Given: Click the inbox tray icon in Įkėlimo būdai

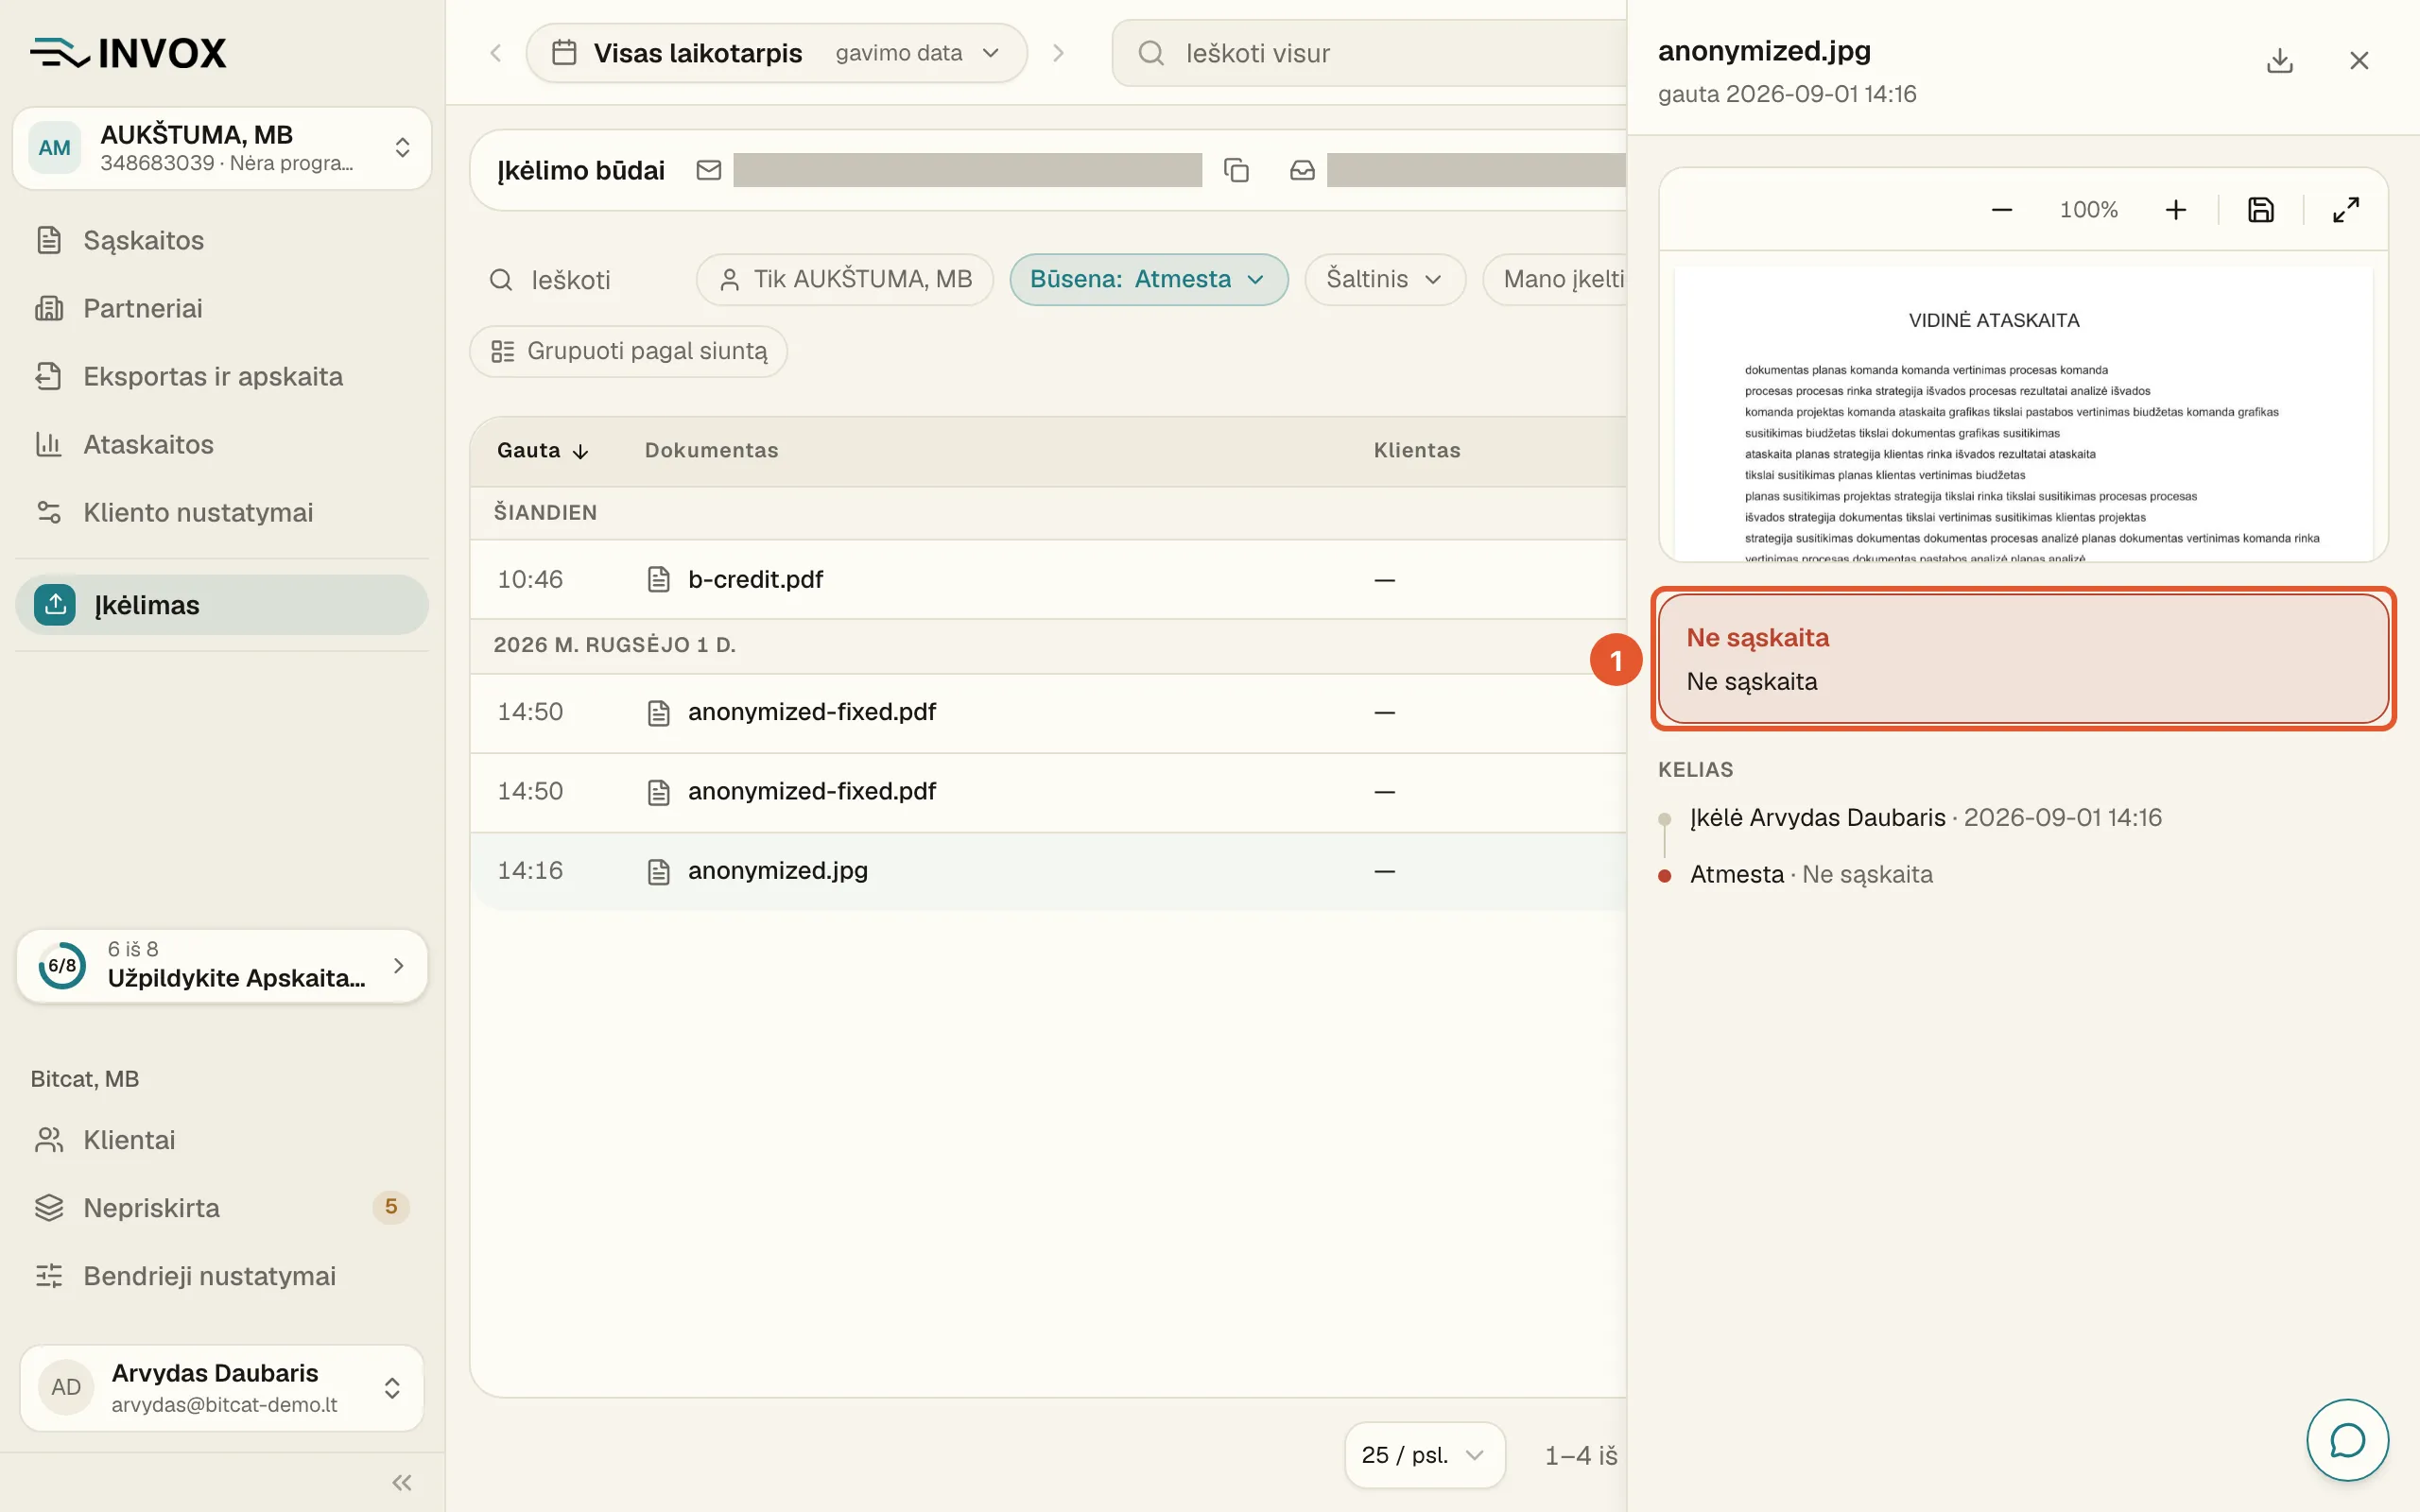Looking at the screenshot, I should (x=1302, y=170).
